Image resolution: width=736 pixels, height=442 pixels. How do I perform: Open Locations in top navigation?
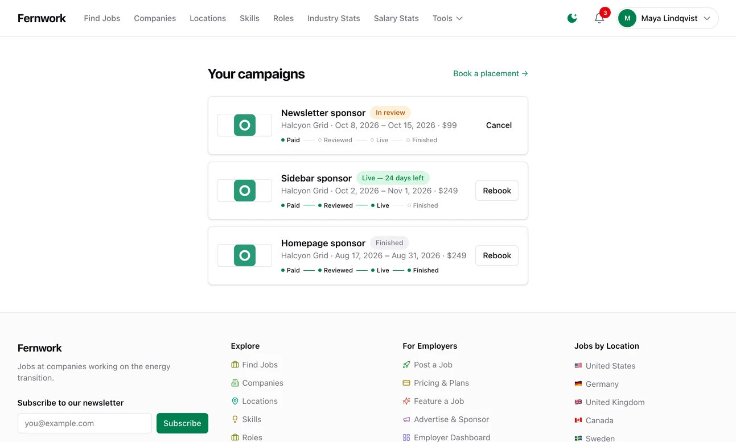pos(208,18)
